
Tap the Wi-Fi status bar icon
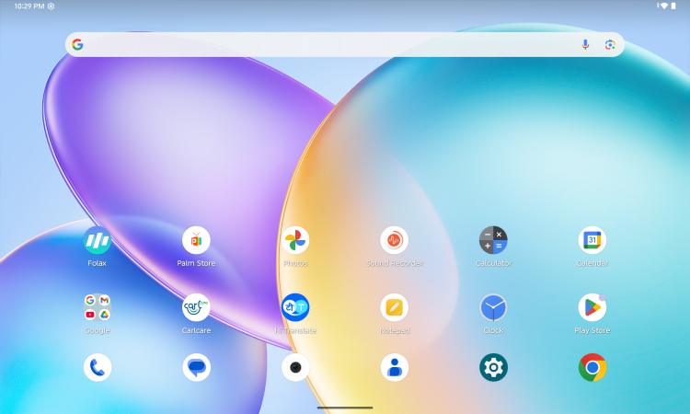coord(663,6)
